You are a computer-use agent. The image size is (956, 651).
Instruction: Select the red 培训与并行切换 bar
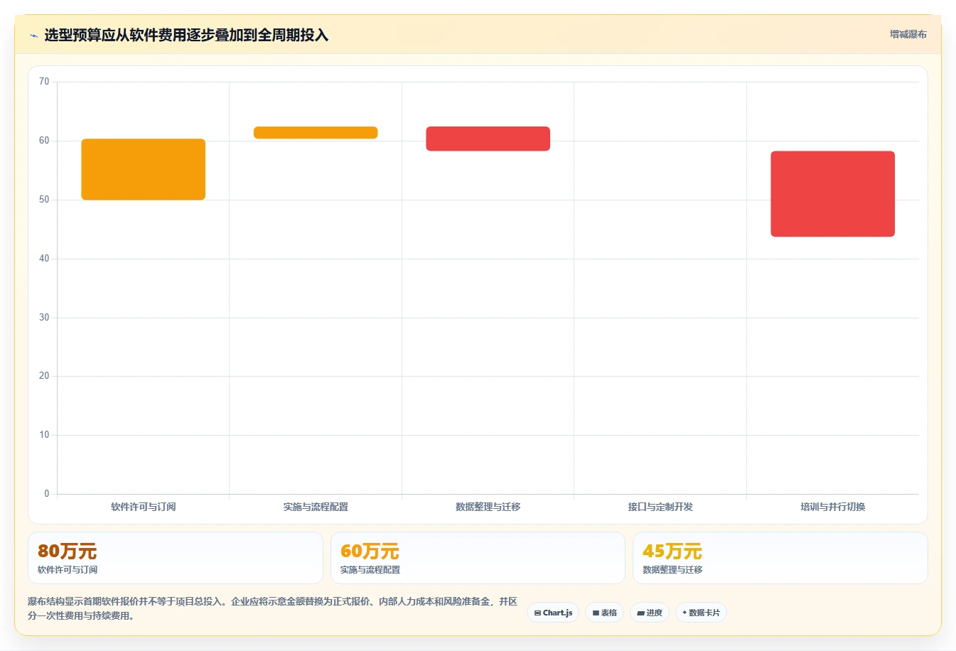[833, 194]
